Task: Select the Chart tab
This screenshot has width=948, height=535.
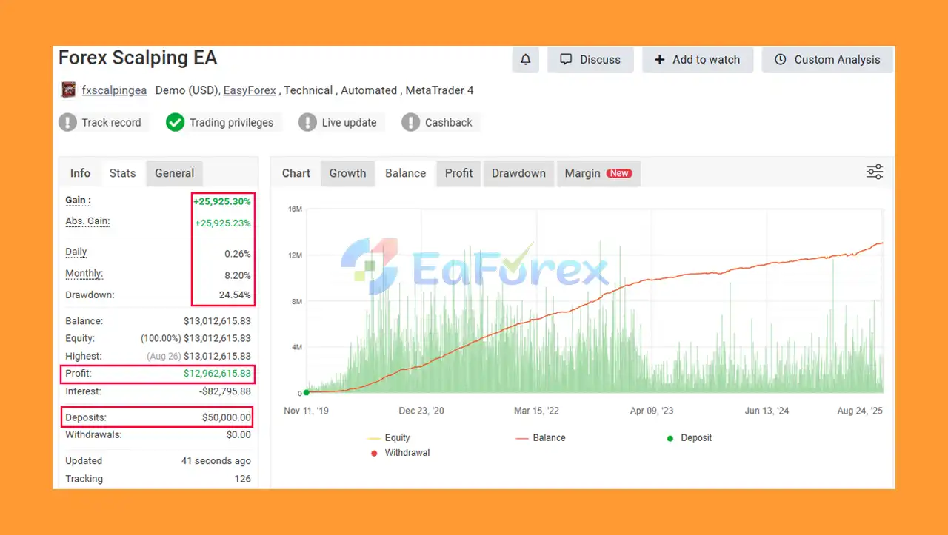Action: [x=296, y=173]
